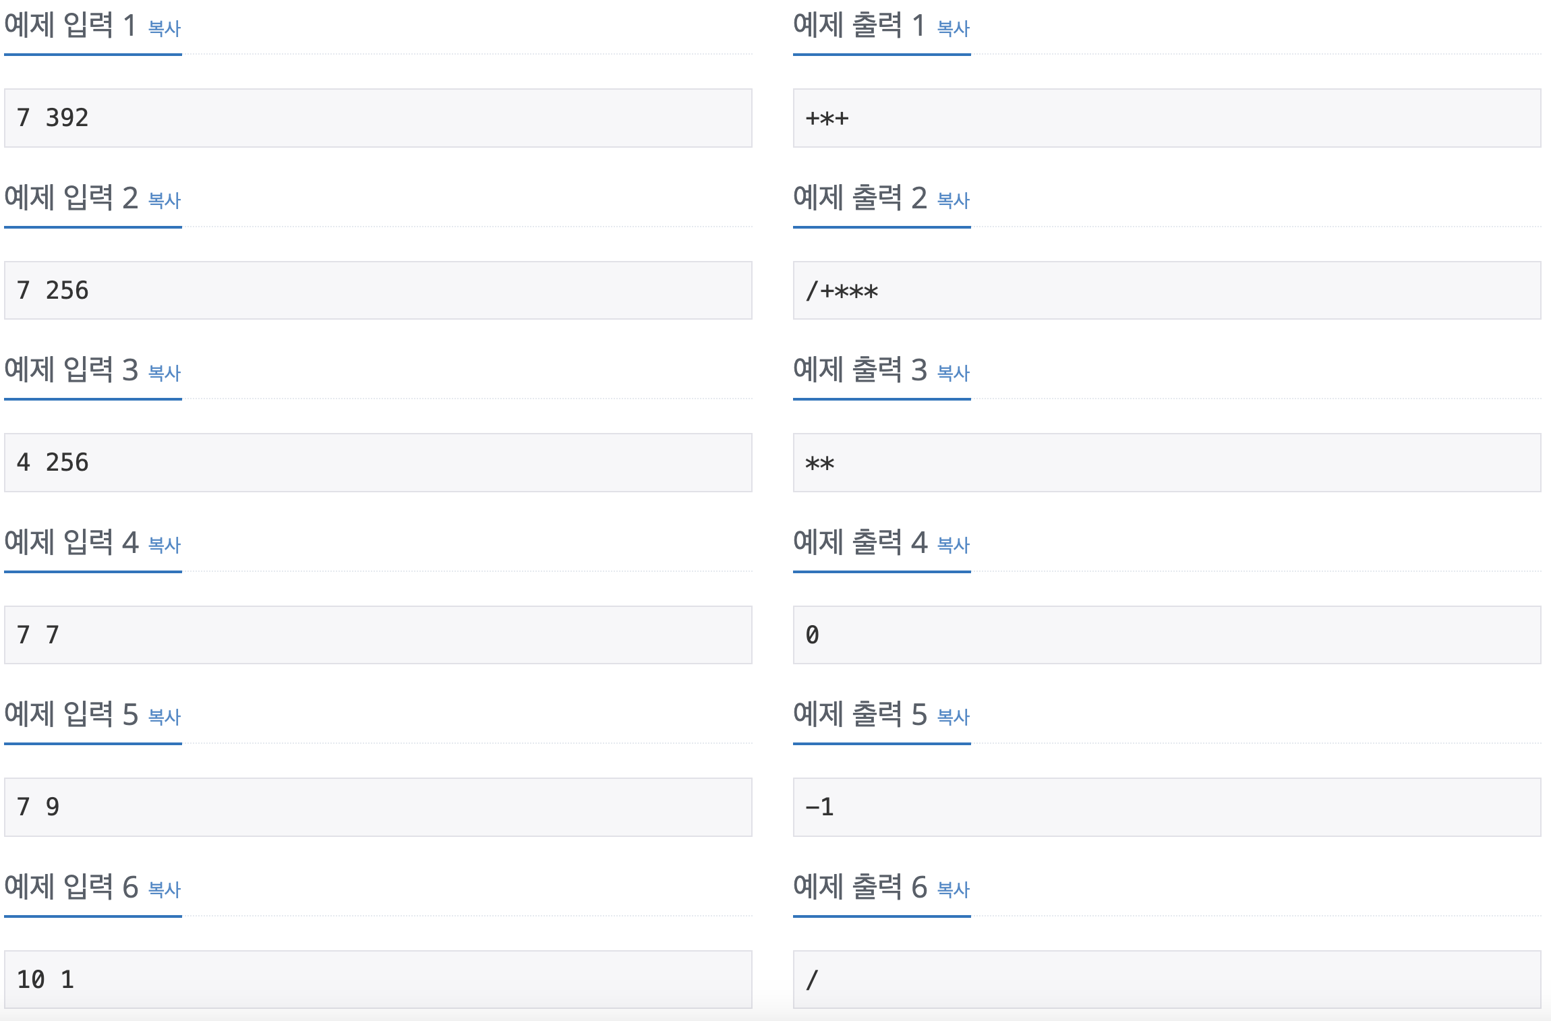The height and width of the screenshot is (1021, 1551).
Task: Copy example input 3 using 복사
Action: [165, 373]
